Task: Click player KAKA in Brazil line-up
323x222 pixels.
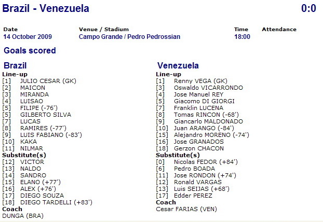Action: click(29, 142)
